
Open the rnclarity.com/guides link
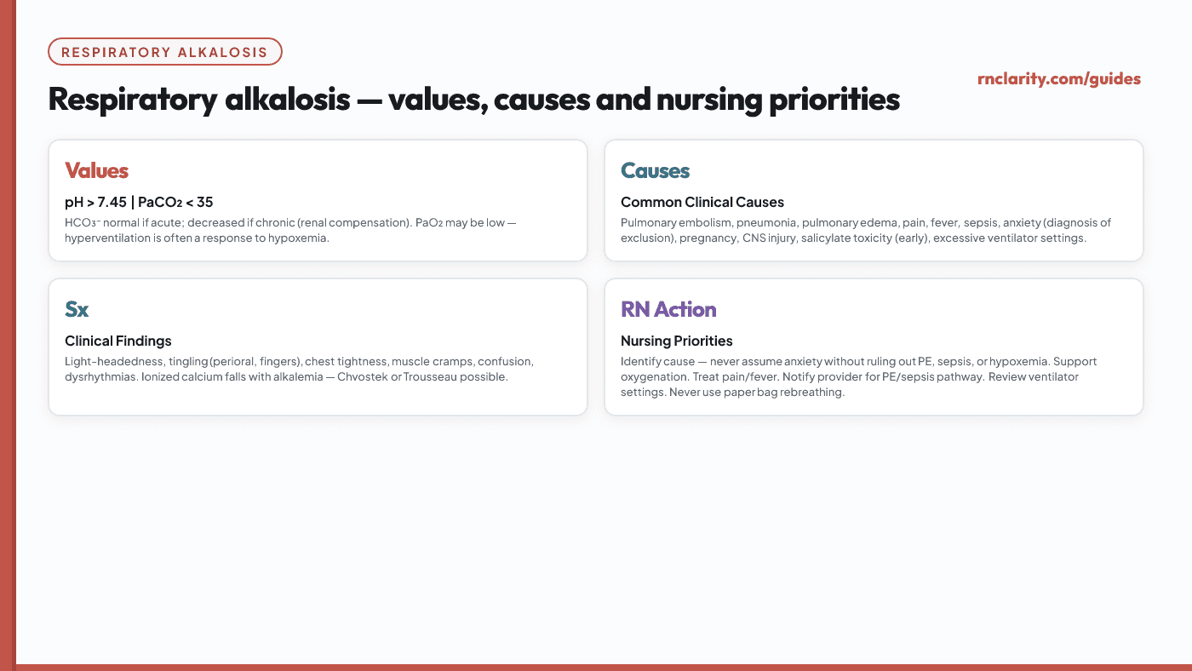click(x=1059, y=79)
